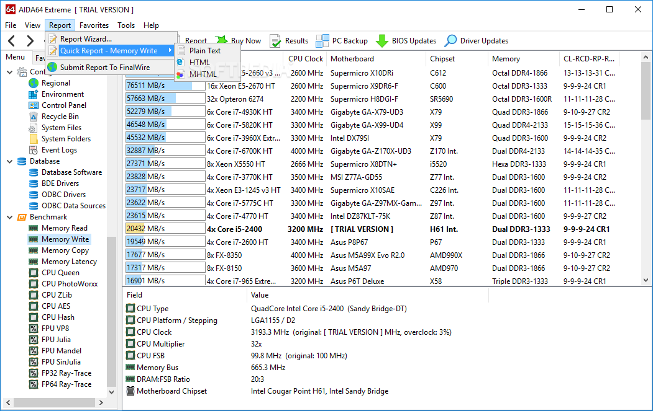Click the CPU Multiplier field row
This screenshot has width=653, height=411.
click(x=306, y=343)
